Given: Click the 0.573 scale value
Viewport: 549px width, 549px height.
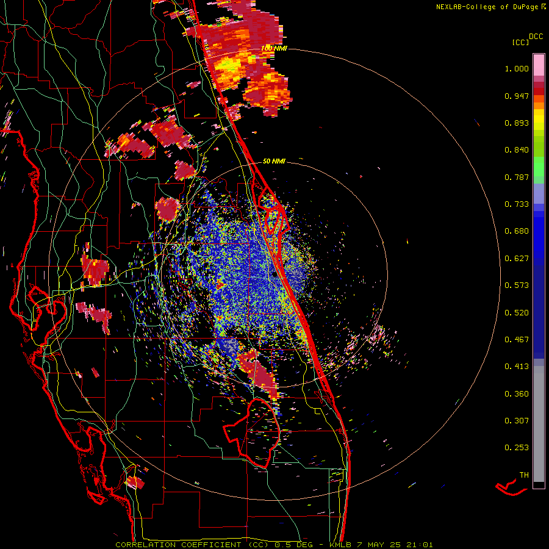Looking at the screenshot, I should 517,285.
